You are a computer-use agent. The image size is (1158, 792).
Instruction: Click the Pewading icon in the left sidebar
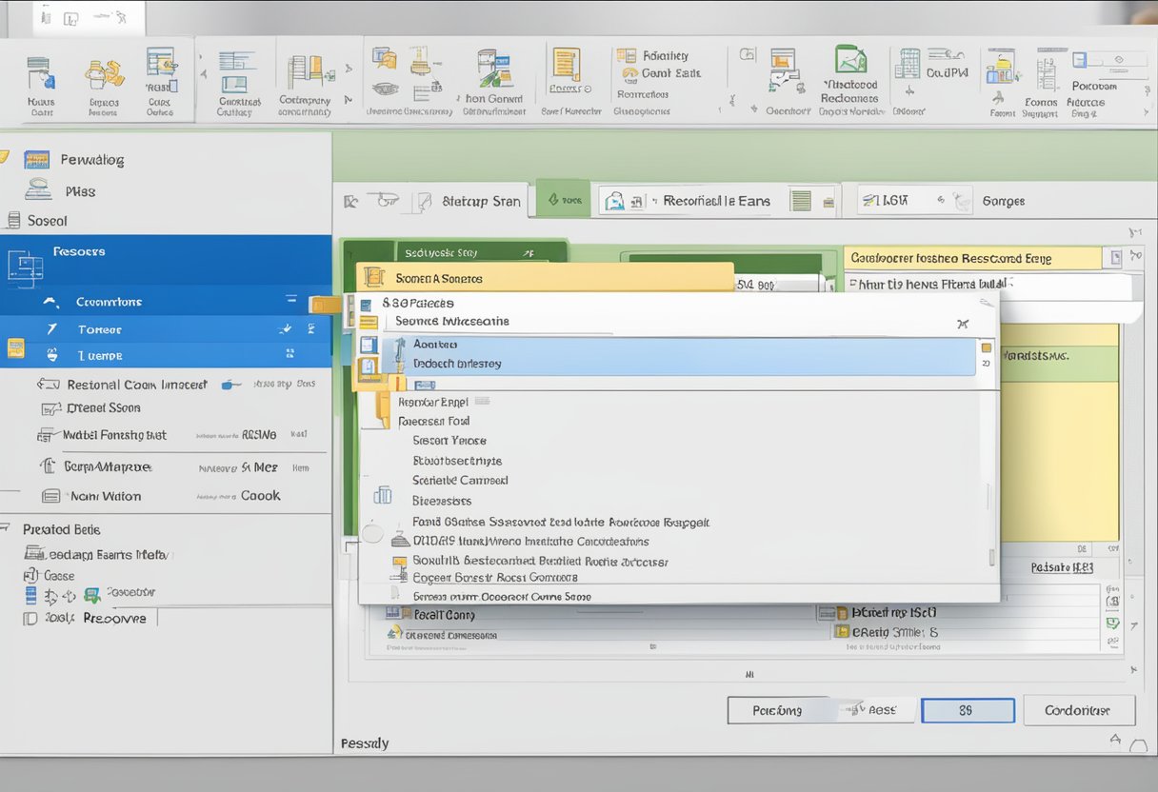tap(35, 159)
